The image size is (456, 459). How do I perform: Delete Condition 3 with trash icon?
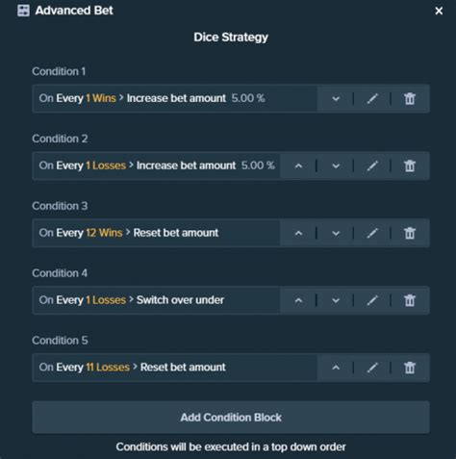410,233
